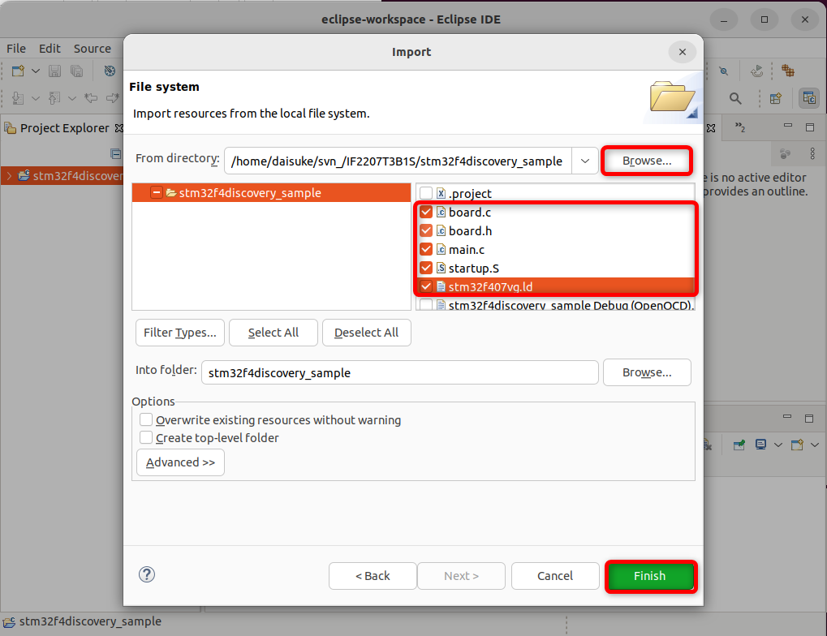Click the brown grid chips icon in Eclipse toolbar
Image resolution: width=827 pixels, height=636 pixels.
[788, 71]
